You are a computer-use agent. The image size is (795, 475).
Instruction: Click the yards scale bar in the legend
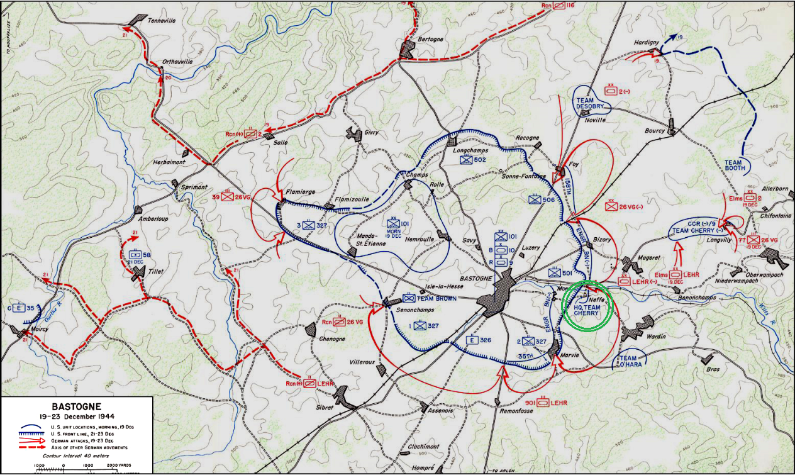coord(75,470)
